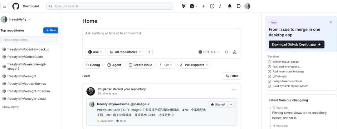Click the Create issue chip
The height and width of the screenshot is (129, 337).
click(x=140, y=65)
